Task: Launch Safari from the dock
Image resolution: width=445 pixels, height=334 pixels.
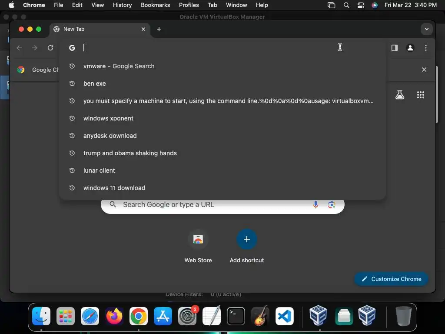Action: [x=90, y=316]
